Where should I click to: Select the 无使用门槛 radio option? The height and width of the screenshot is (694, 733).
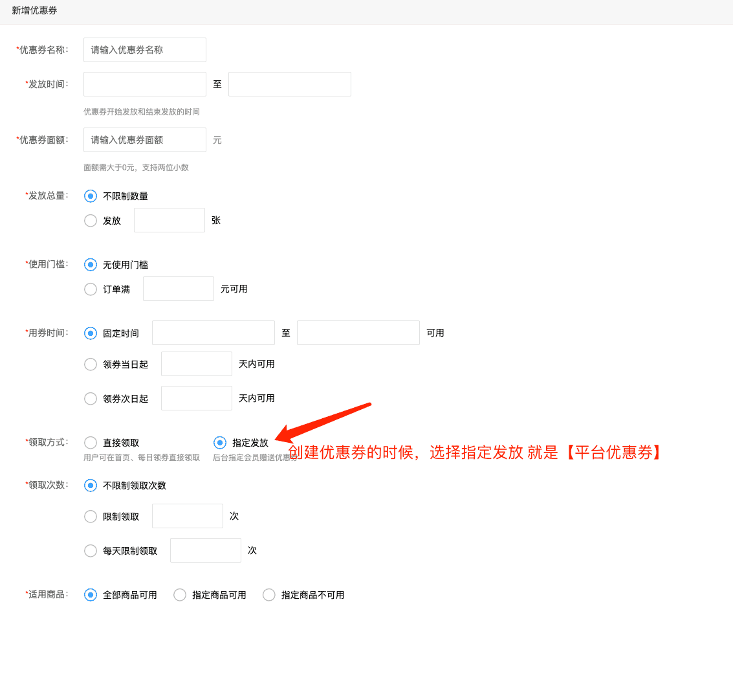[91, 265]
